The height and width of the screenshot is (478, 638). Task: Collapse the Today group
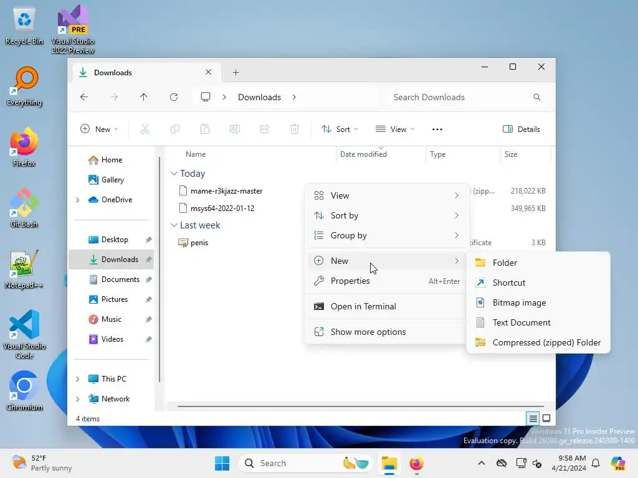click(174, 174)
